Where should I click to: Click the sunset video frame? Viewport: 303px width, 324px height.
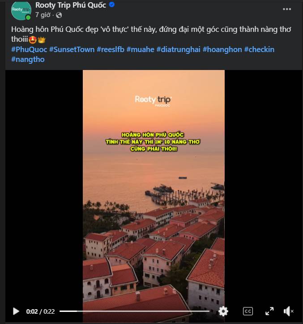pyautogui.click(x=154, y=186)
